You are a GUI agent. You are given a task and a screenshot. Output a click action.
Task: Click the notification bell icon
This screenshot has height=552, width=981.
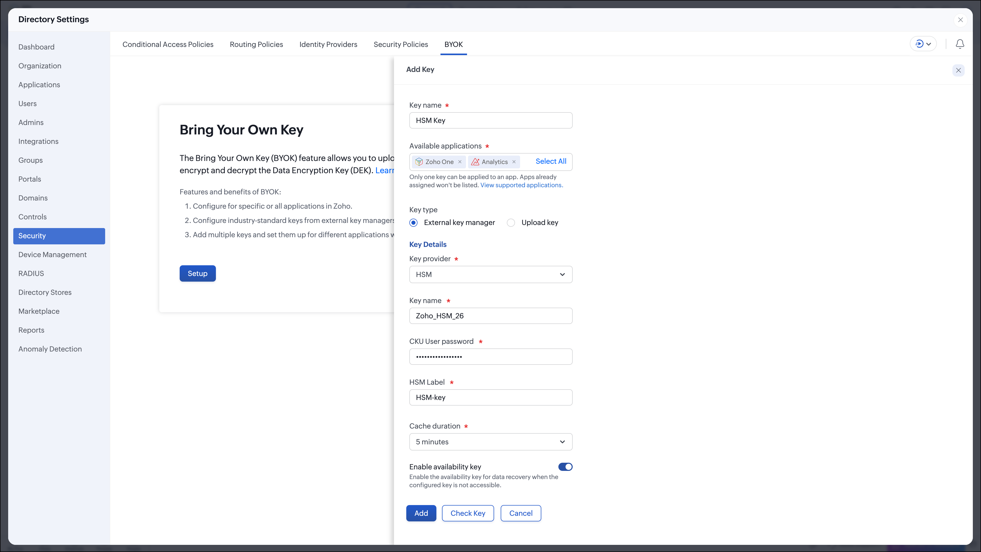click(x=960, y=44)
